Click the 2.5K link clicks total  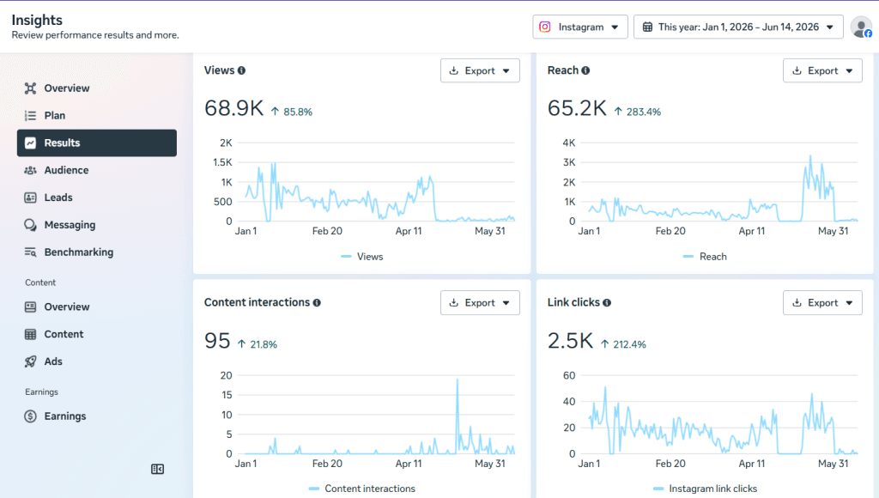point(570,341)
